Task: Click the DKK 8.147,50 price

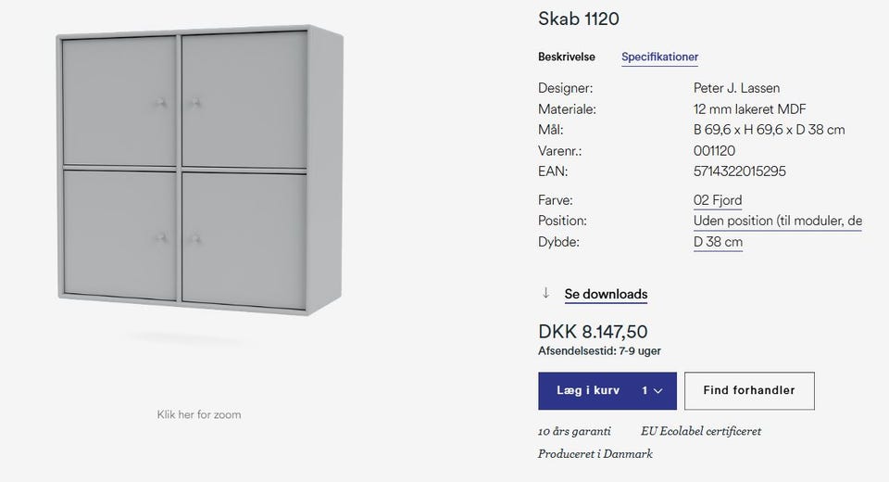Action: (593, 332)
